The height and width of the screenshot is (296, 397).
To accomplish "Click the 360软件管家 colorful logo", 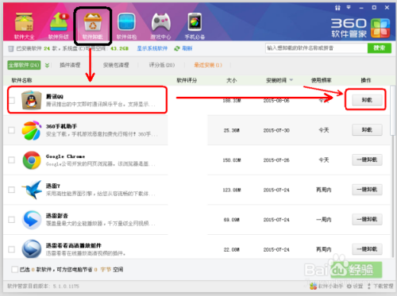I will [380, 28].
